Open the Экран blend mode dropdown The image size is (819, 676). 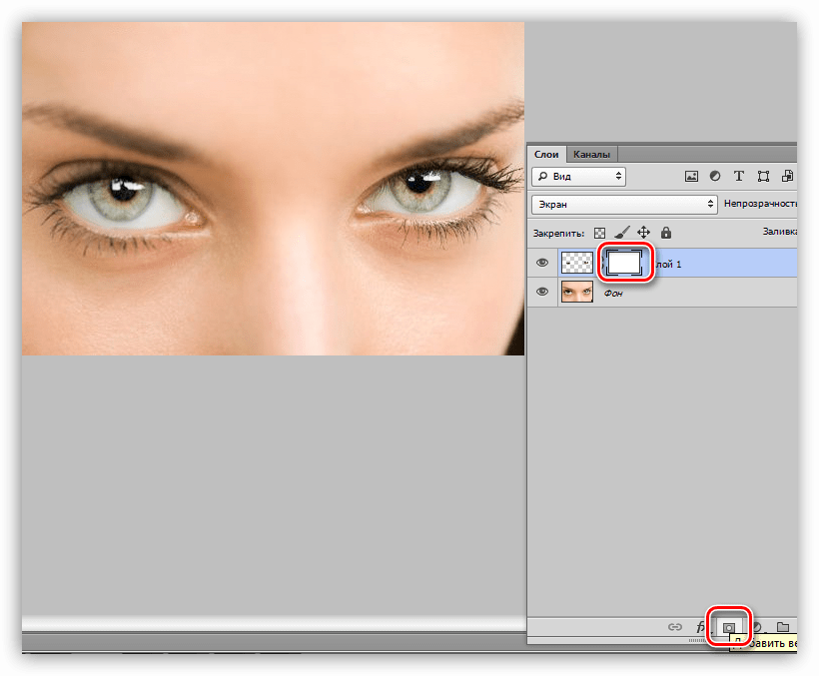coord(624,204)
